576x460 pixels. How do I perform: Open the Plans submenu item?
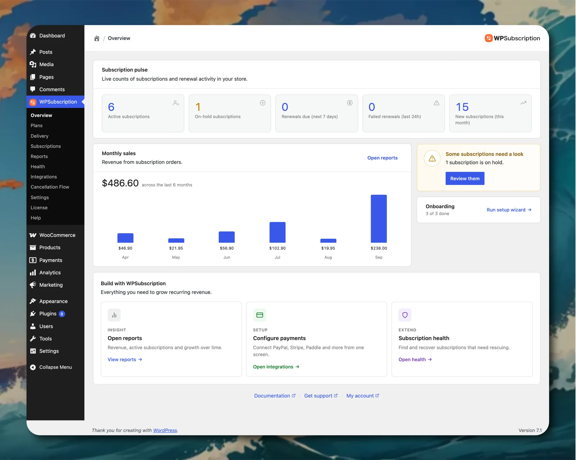(x=37, y=126)
